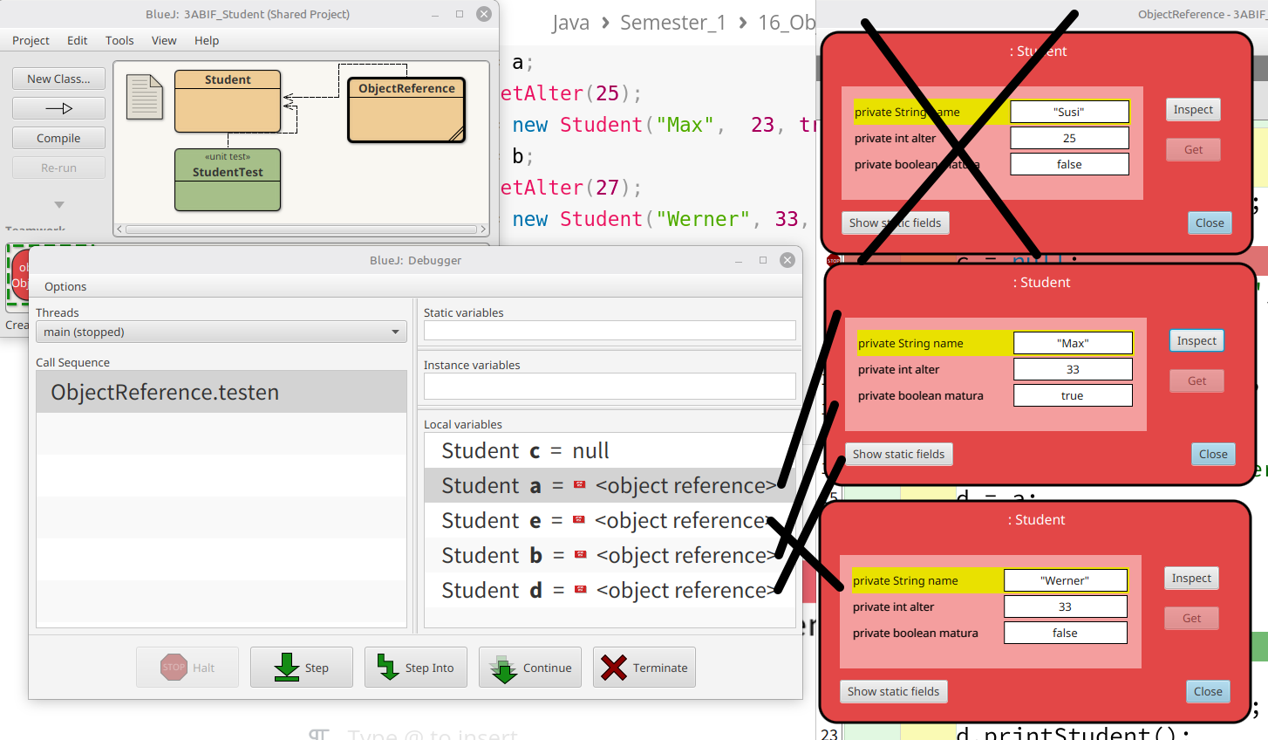
Task: Show static fields for Werner student
Action: pos(893,691)
